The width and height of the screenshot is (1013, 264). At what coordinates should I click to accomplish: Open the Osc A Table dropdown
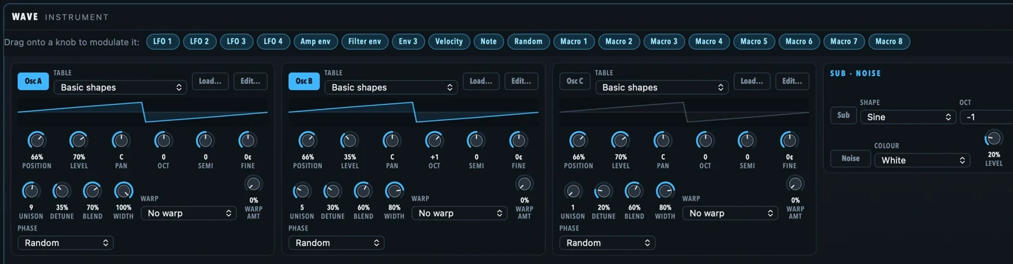point(120,87)
